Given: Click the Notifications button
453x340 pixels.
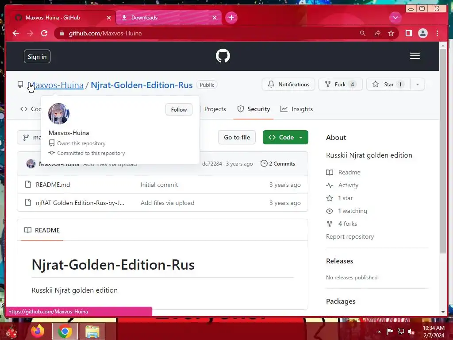Looking at the screenshot, I should [288, 85].
